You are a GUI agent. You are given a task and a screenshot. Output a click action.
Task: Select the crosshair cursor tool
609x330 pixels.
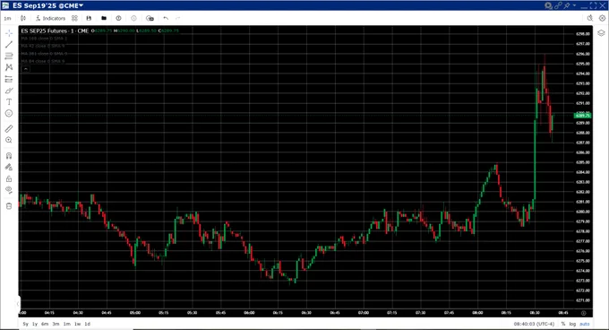pos(9,33)
